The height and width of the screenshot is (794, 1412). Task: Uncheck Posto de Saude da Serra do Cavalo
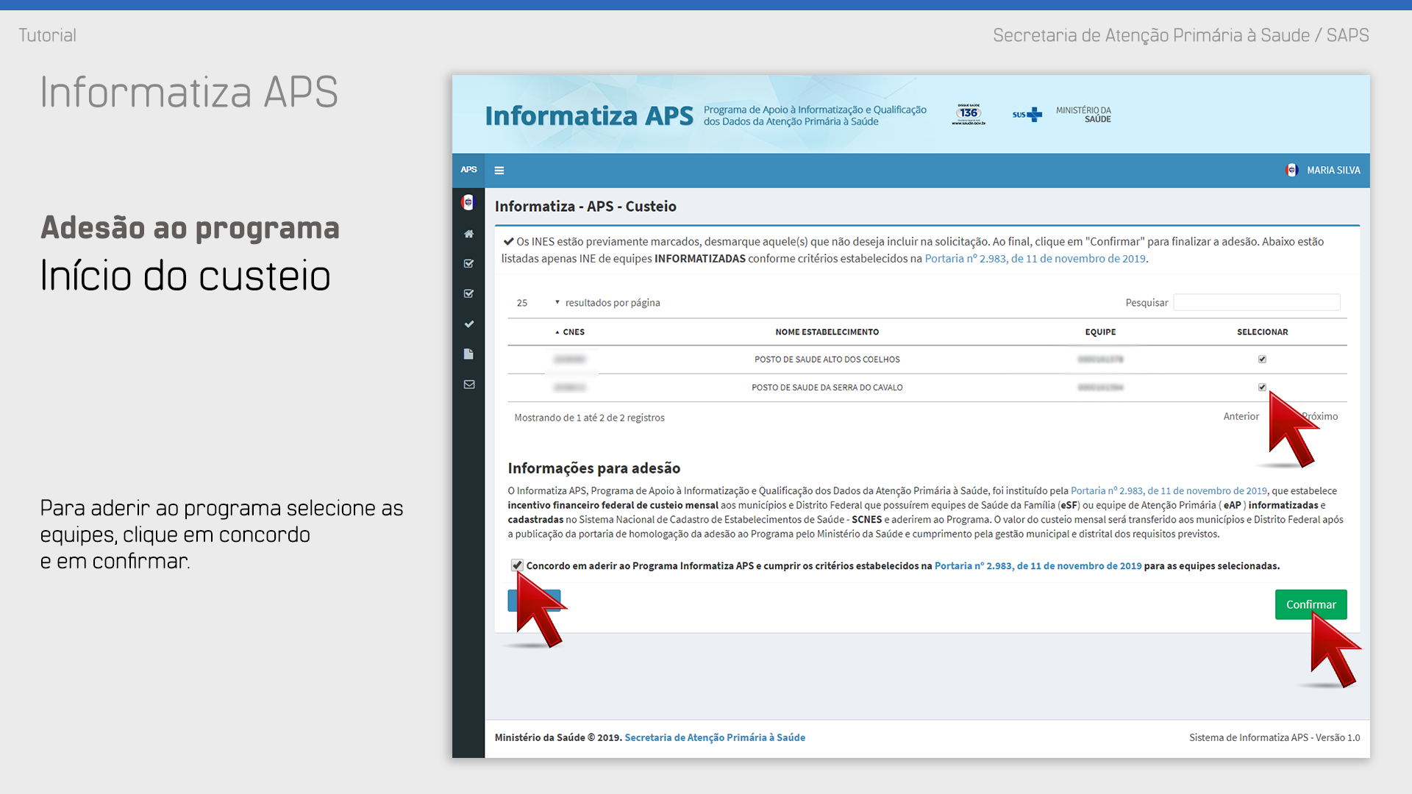click(1262, 387)
